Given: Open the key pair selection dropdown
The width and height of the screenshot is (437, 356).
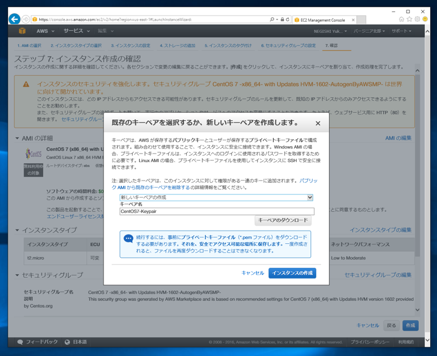Looking at the screenshot, I should (216, 198).
